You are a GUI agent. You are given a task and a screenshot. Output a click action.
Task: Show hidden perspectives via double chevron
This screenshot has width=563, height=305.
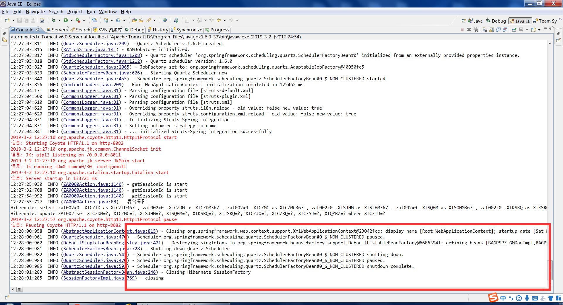pos(560,19)
